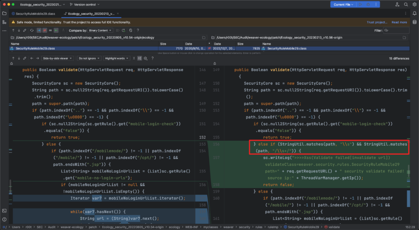Click the left arrow in viewer toolbar
The height and width of the screenshot is (230, 419).
[31, 58]
